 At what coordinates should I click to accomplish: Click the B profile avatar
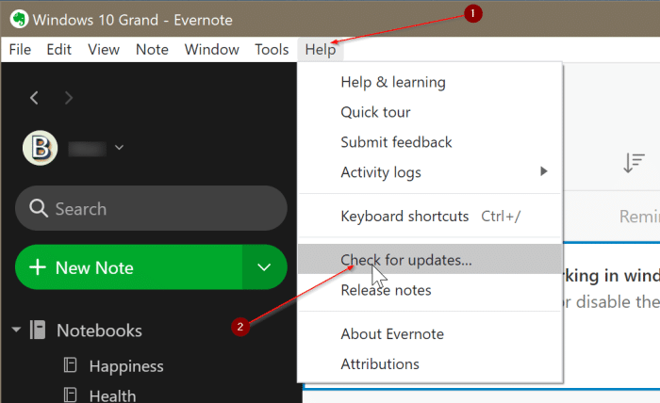coord(40,148)
